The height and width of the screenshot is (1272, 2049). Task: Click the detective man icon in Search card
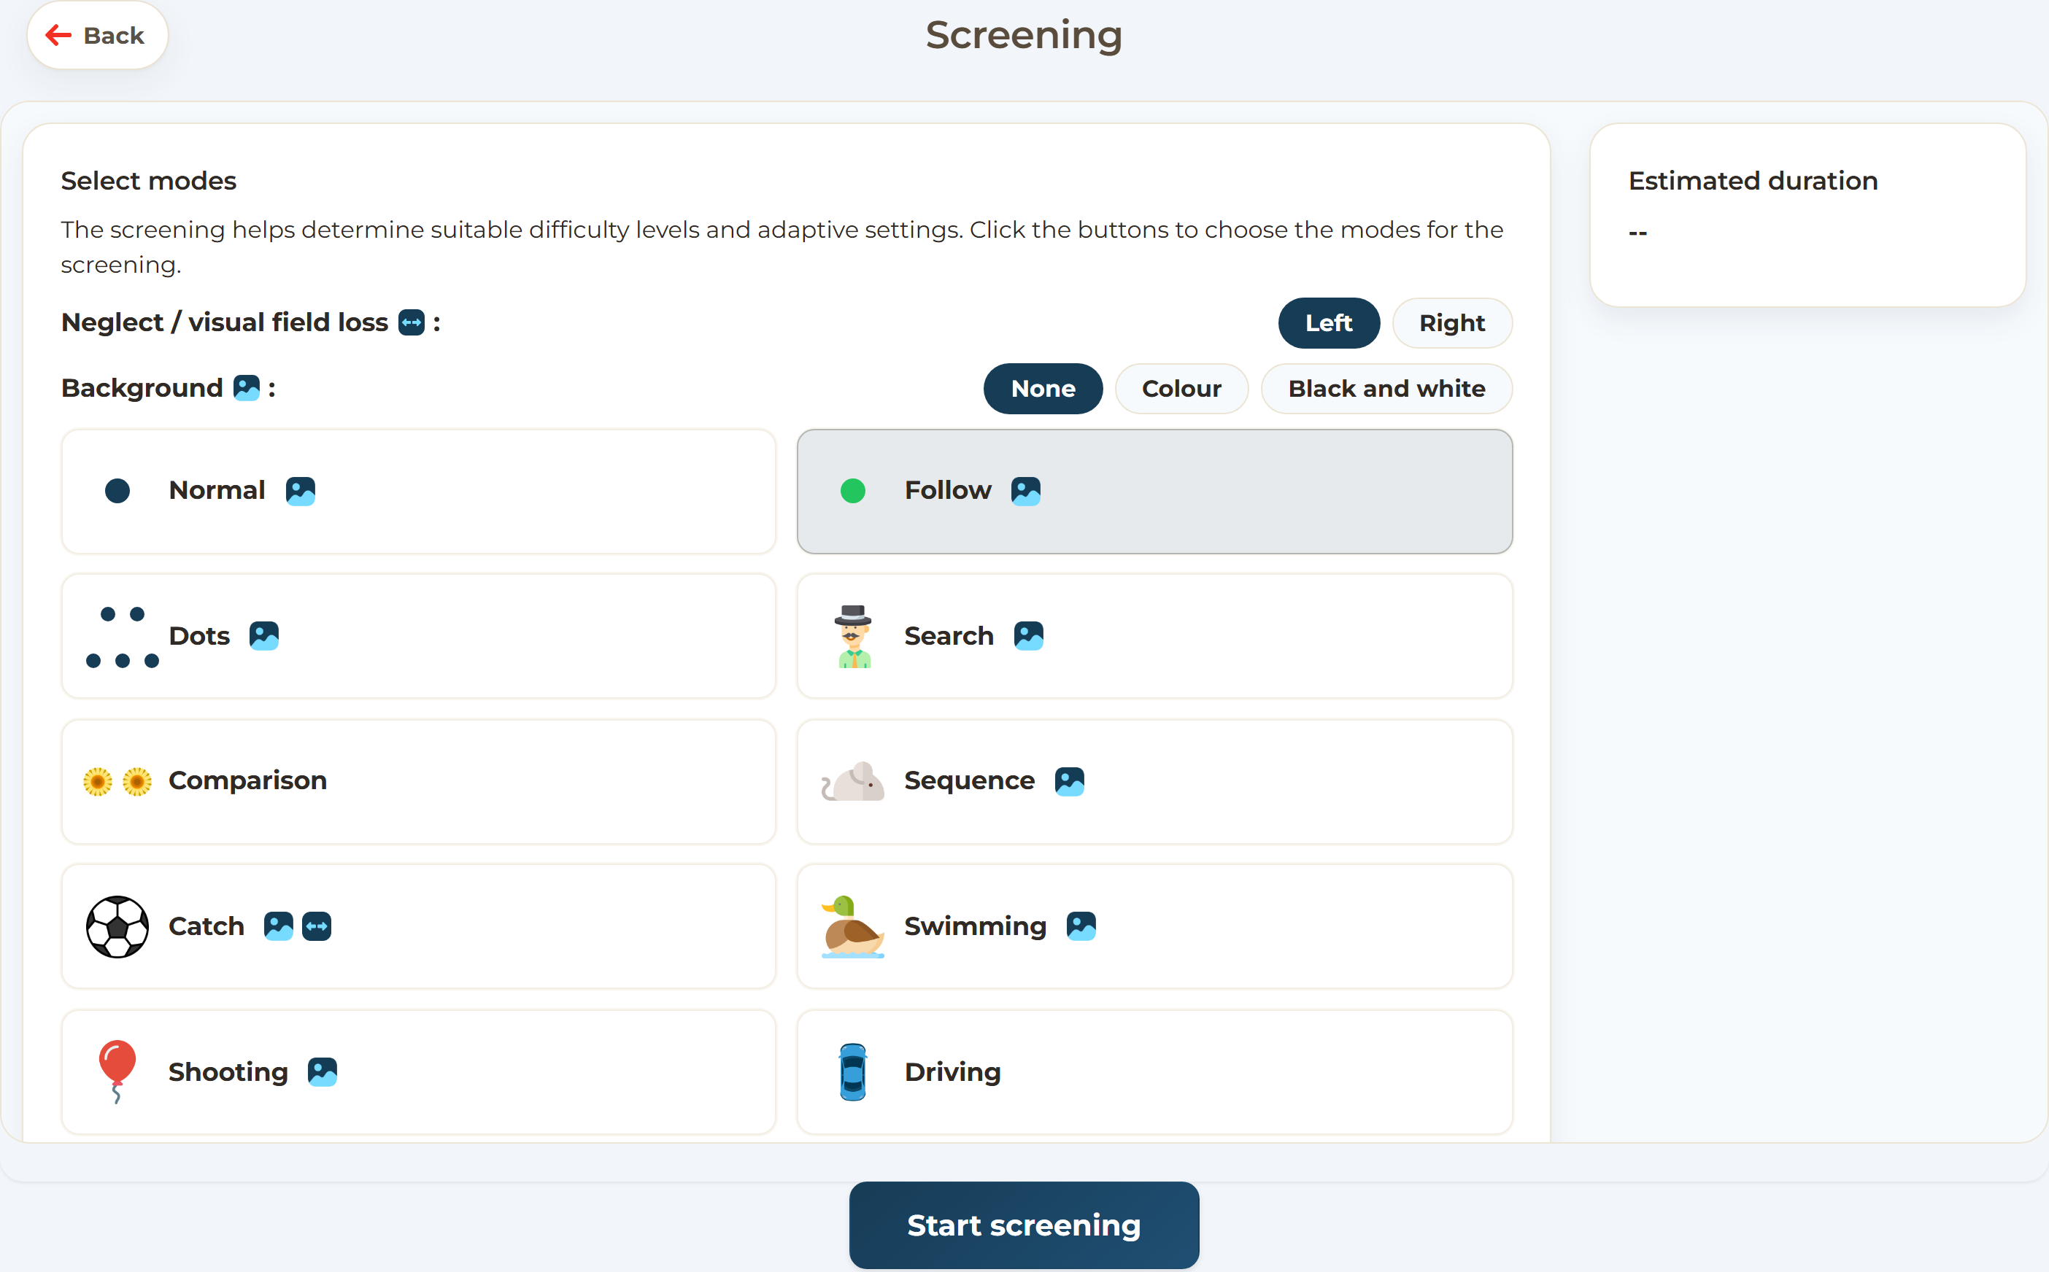pyautogui.click(x=853, y=636)
